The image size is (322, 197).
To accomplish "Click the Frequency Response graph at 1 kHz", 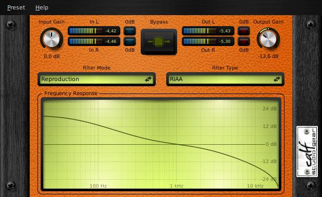I will coord(177,144).
